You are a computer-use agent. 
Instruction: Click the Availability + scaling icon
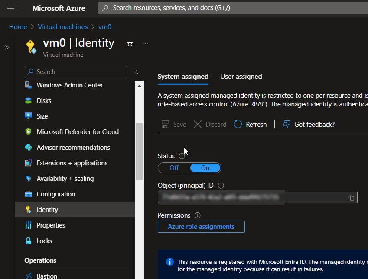click(29, 179)
